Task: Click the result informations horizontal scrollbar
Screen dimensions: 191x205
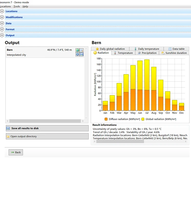Action: 120,141
